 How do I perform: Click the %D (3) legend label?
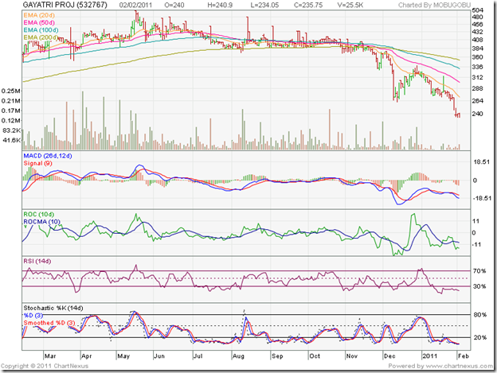pyautogui.click(x=33, y=316)
